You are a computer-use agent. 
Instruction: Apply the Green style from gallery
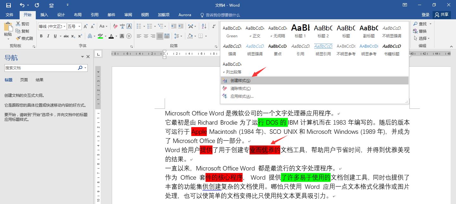(x=232, y=31)
